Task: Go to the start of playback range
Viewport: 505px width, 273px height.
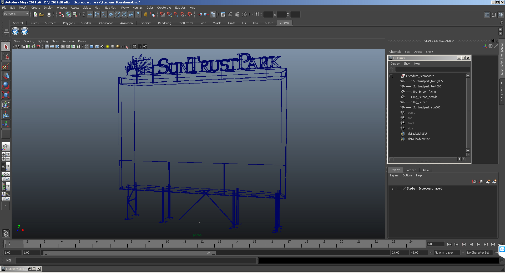Action: 449,244
